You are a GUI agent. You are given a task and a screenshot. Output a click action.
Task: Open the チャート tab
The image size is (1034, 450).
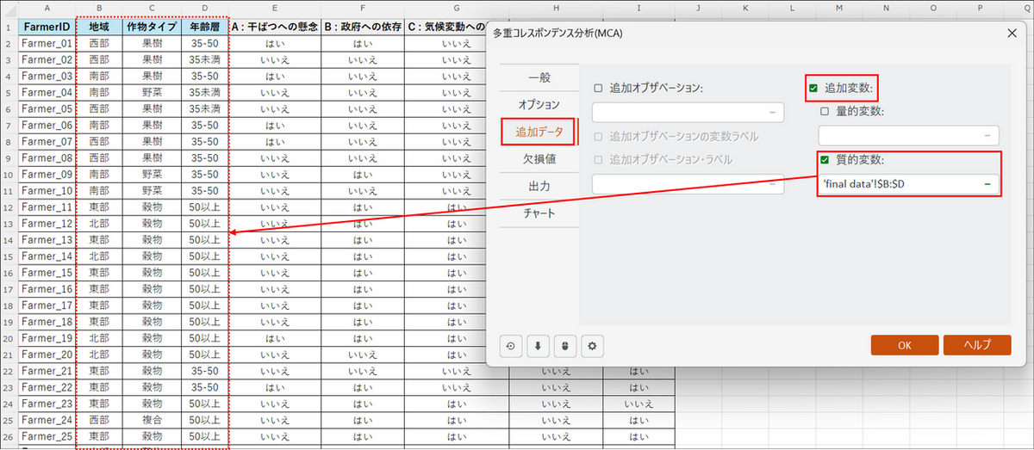pos(539,213)
